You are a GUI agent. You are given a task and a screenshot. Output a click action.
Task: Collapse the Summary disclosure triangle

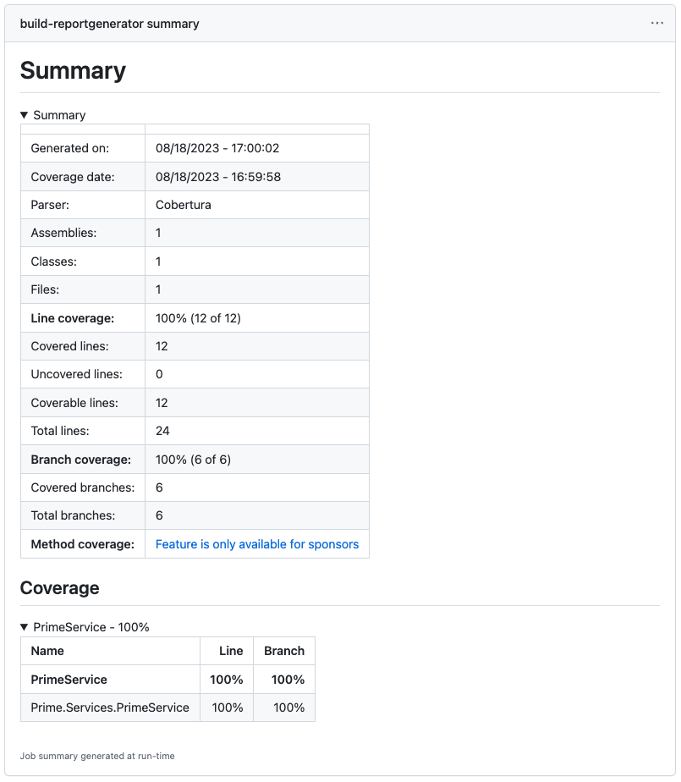tap(25, 115)
